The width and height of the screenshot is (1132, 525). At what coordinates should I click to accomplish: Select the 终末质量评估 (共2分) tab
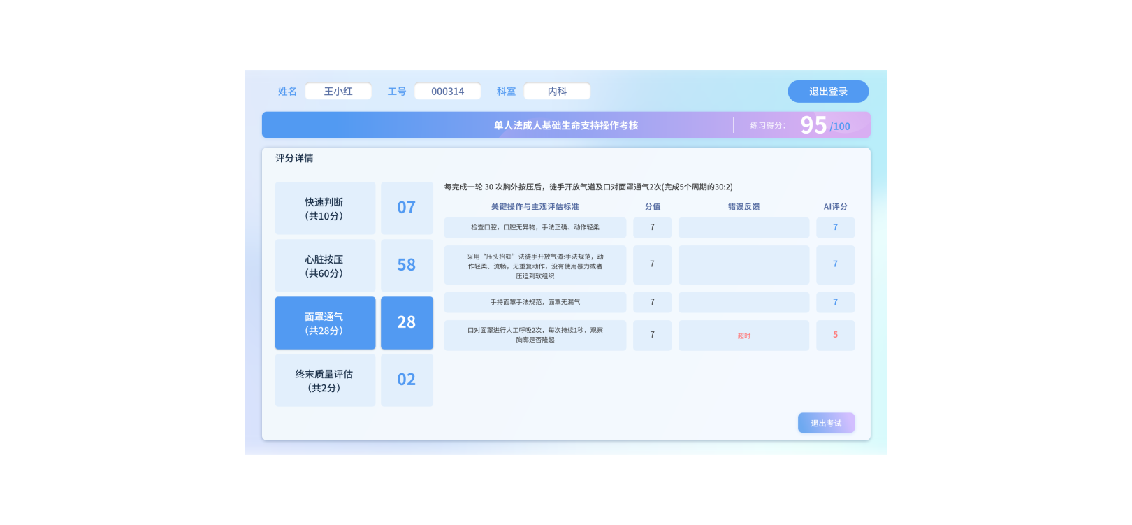[x=325, y=380]
